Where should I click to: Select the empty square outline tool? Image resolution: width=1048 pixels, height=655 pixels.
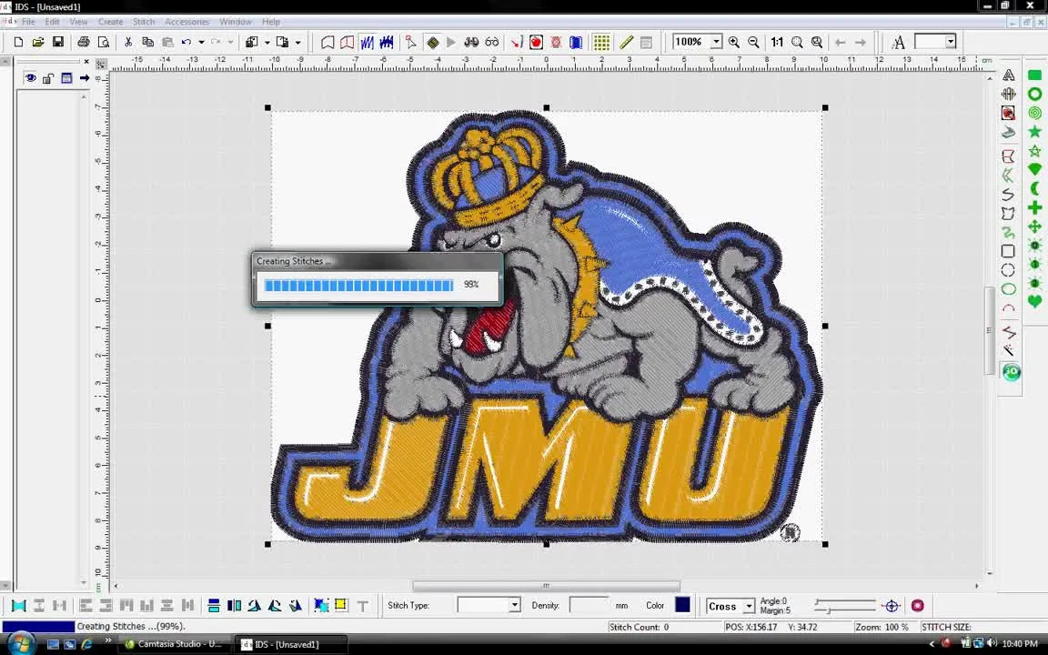(x=1008, y=251)
